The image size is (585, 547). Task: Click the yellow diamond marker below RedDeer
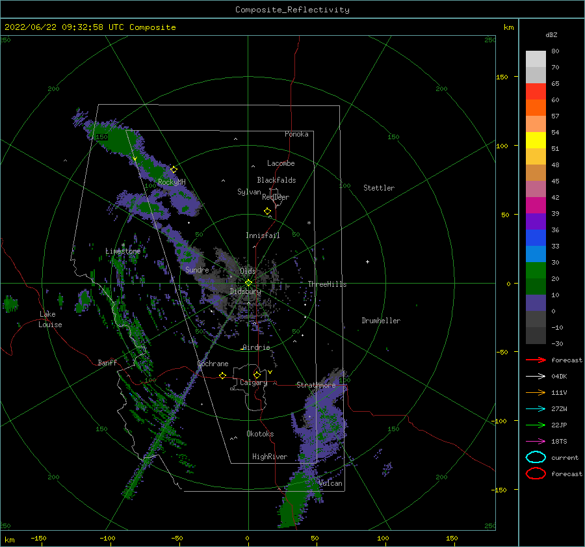268,211
